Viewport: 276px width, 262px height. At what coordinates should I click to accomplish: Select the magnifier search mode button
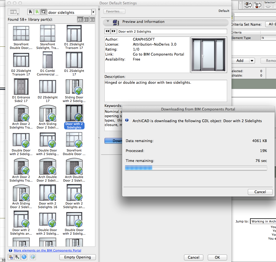point(43,12)
